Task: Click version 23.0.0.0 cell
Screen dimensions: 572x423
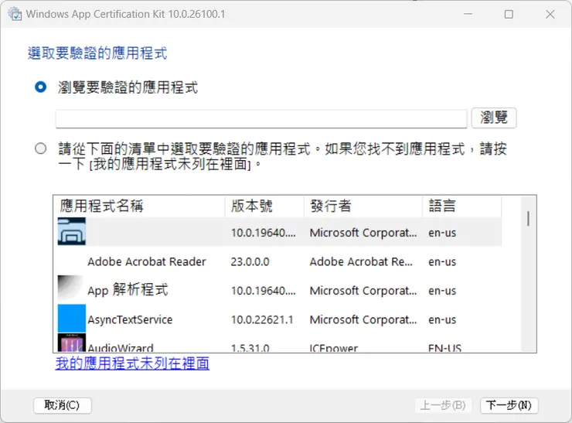Action: click(250, 261)
